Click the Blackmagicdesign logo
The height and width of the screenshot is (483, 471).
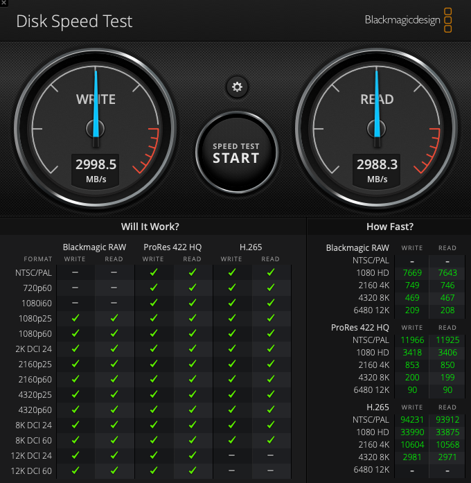408,20
